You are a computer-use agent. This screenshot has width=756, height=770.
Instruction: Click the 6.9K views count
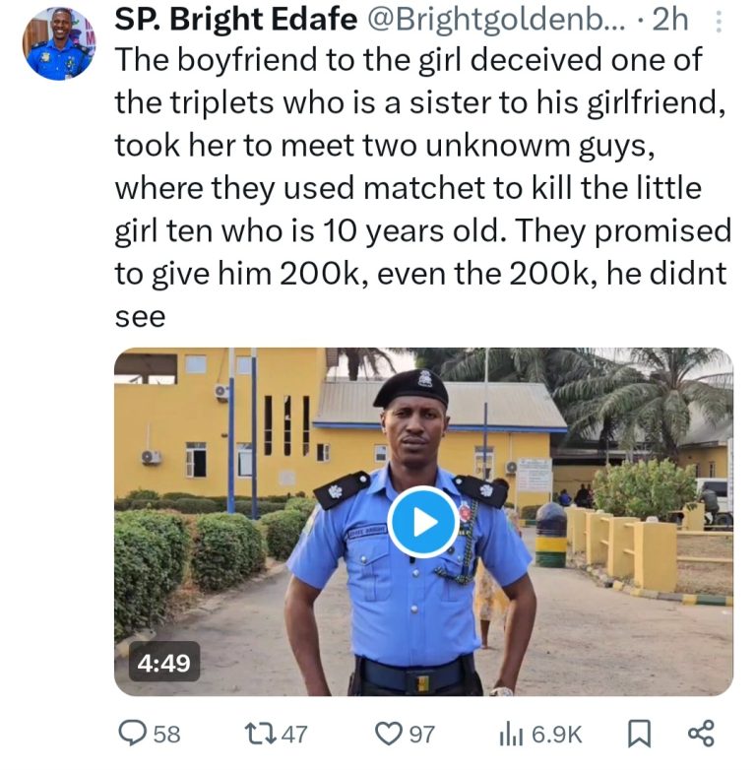click(556, 734)
